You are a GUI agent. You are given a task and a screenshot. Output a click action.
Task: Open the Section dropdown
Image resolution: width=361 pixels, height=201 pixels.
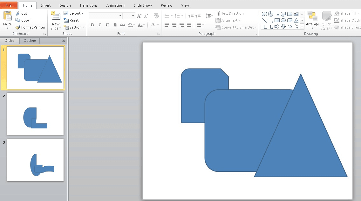[74, 27]
